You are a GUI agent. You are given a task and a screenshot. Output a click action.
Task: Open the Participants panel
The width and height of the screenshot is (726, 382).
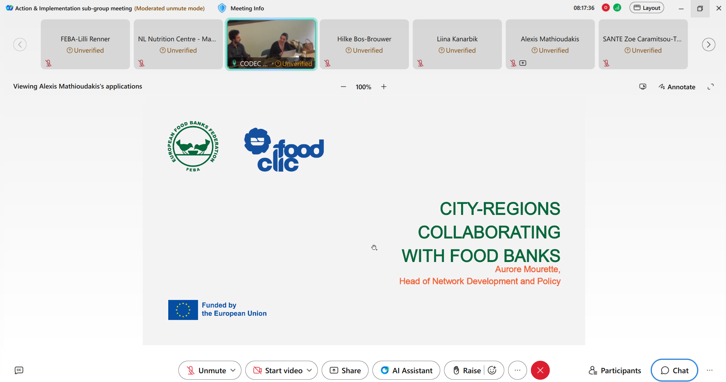(x=615, y=371)
